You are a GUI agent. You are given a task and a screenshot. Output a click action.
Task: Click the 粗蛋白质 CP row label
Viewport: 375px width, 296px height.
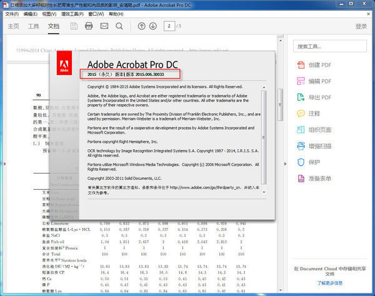pos(53,272)
